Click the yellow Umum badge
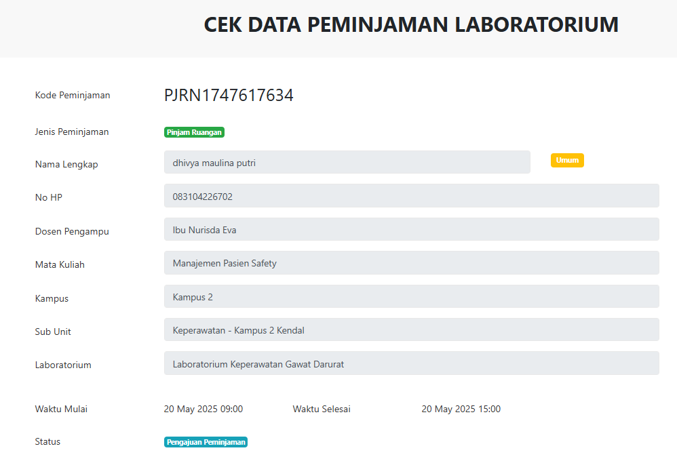This screenshot has height=461, width=677. 567,160
